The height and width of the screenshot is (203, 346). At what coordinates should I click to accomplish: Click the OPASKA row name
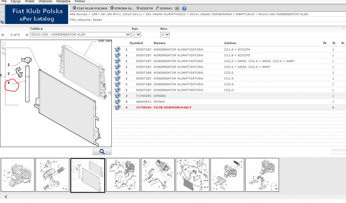[x=160, y=96]
